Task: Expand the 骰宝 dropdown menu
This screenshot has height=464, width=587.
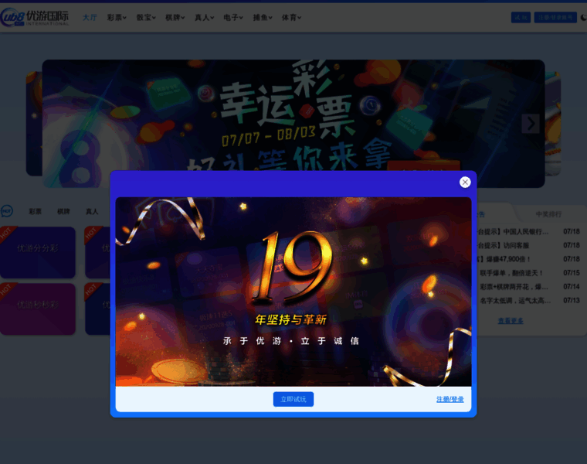Action: (x=146, y=17)
